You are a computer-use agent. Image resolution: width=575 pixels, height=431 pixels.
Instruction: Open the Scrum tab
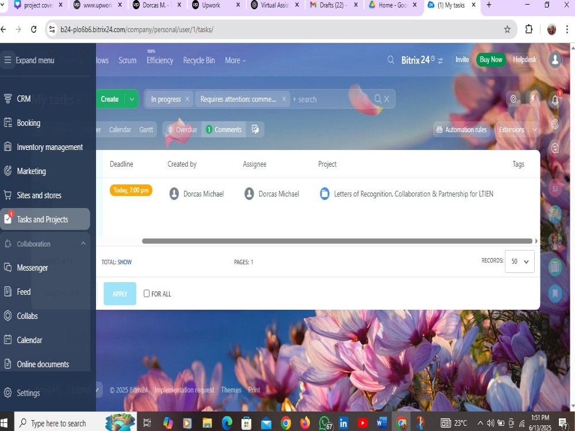pyautogui.click(x=127, y=60)
